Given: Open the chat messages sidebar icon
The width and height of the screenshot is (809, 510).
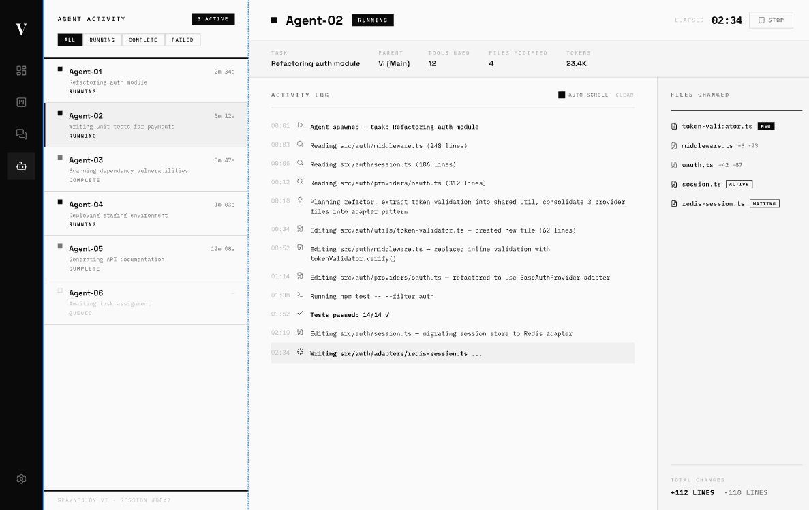Looking at the screenshot, I should tap(21, 134).
